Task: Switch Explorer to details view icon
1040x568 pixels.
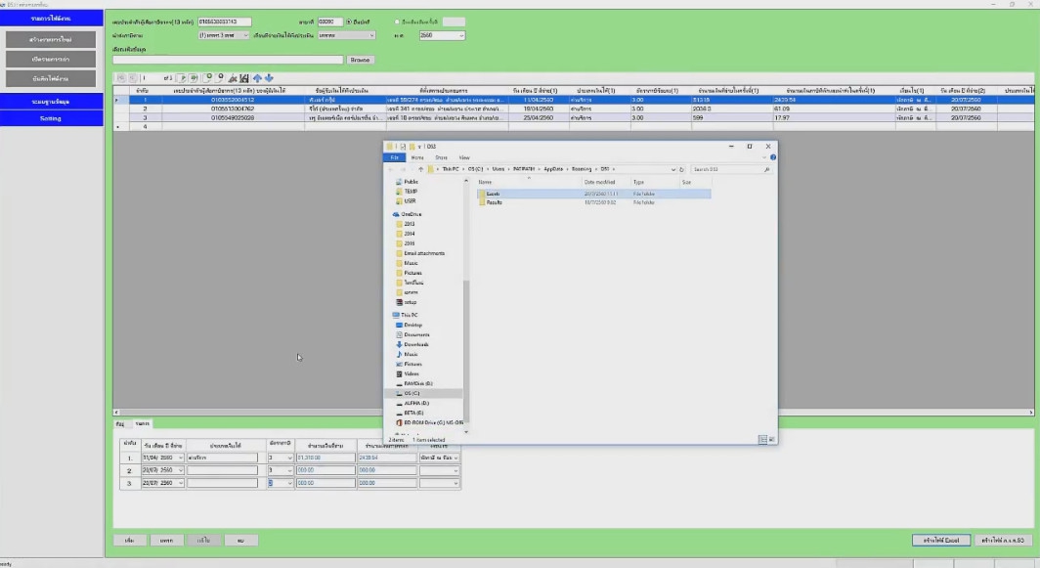Action: coord(762,439)
